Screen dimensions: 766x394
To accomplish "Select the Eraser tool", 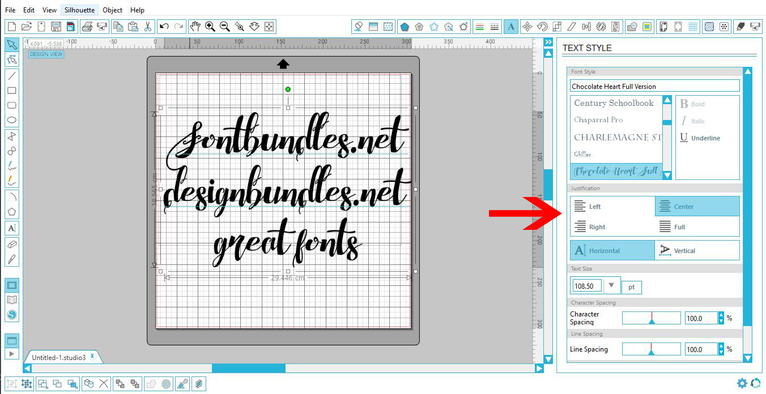I will tap(11, 245).
